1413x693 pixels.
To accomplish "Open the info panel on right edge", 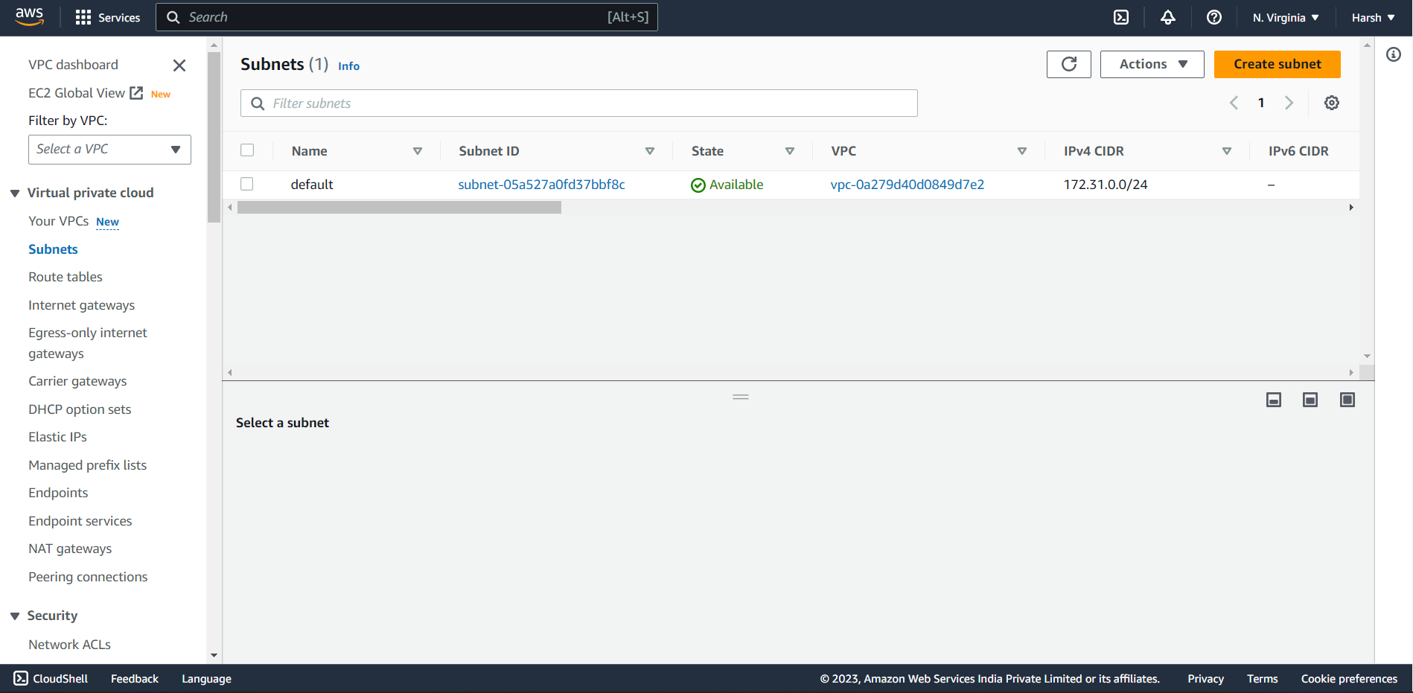I will 1394,54.
